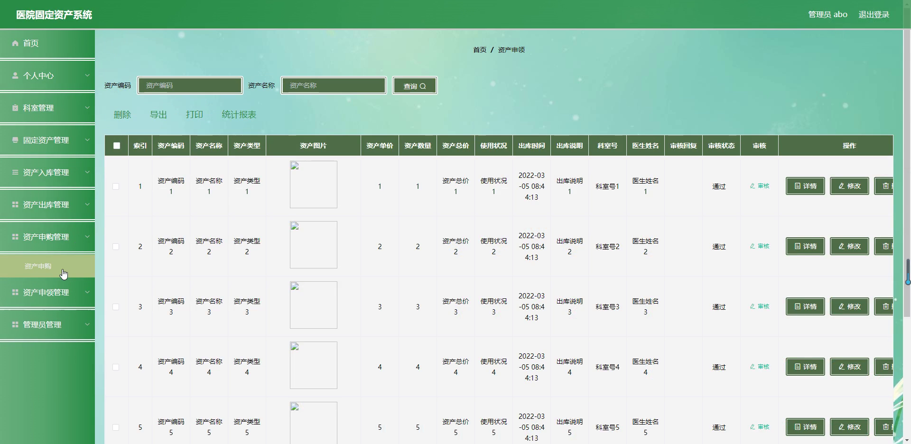Expand the 科室管理 menu chevron

(x=87, y=108)
